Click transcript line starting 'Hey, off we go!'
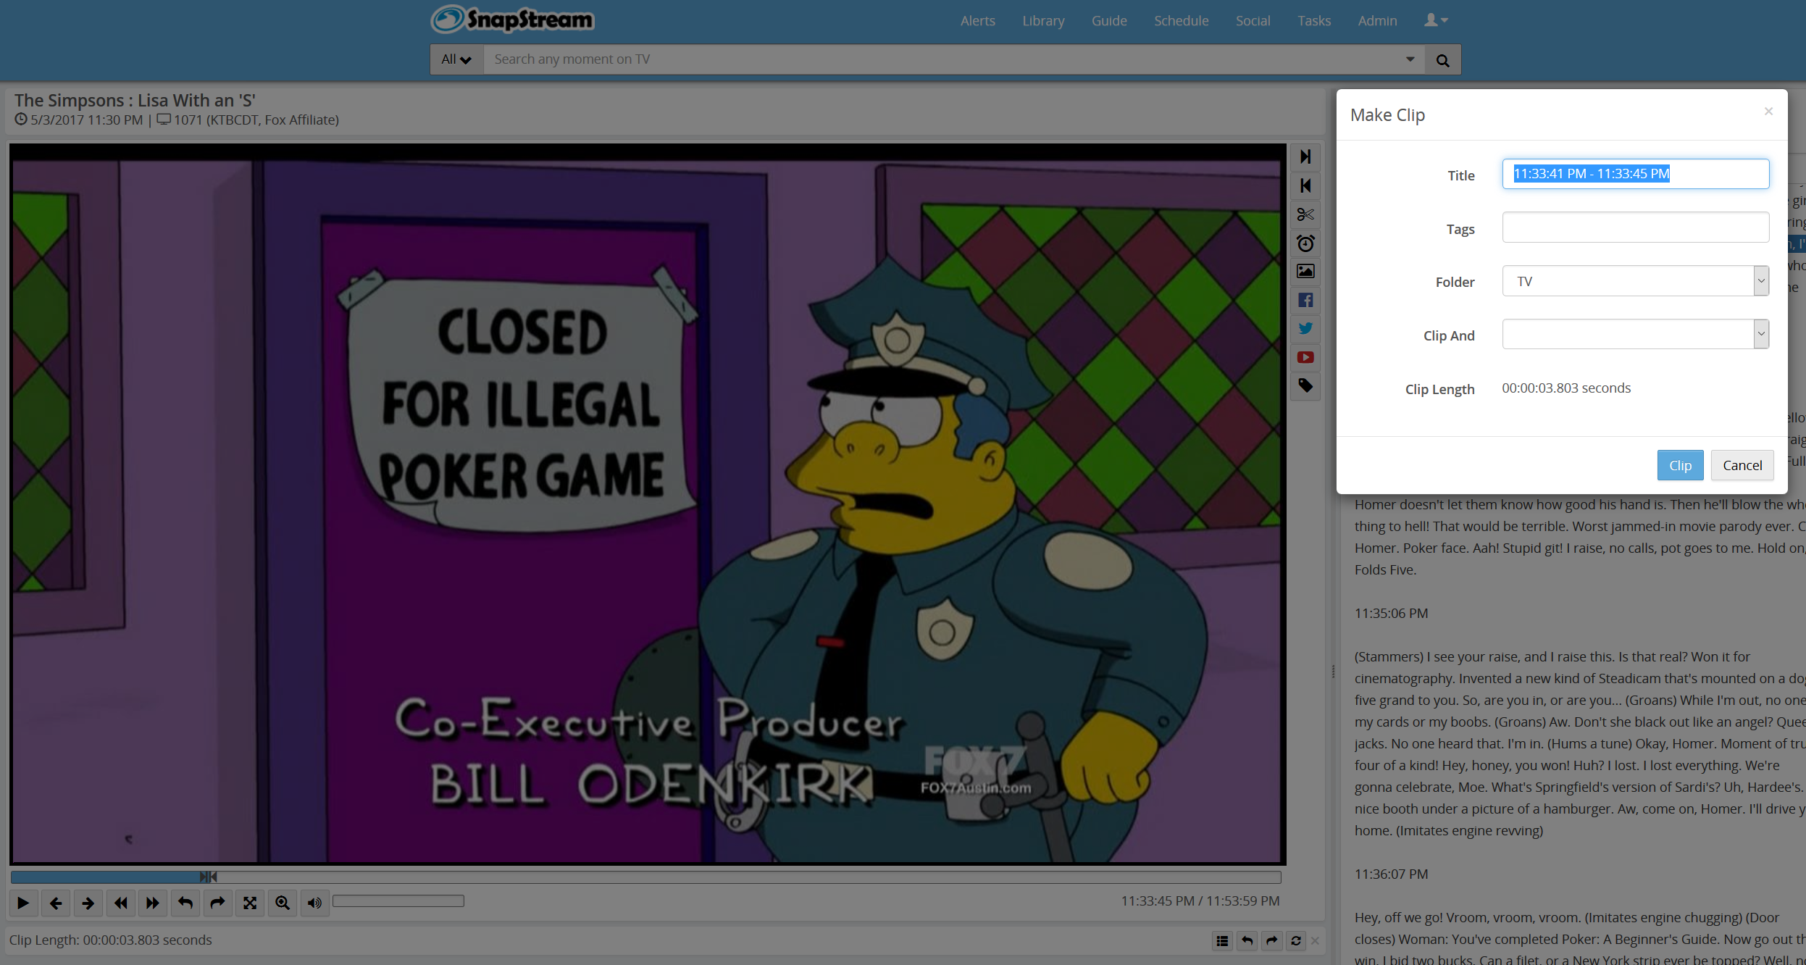 pyautogui.click(x=1567, y=918)
